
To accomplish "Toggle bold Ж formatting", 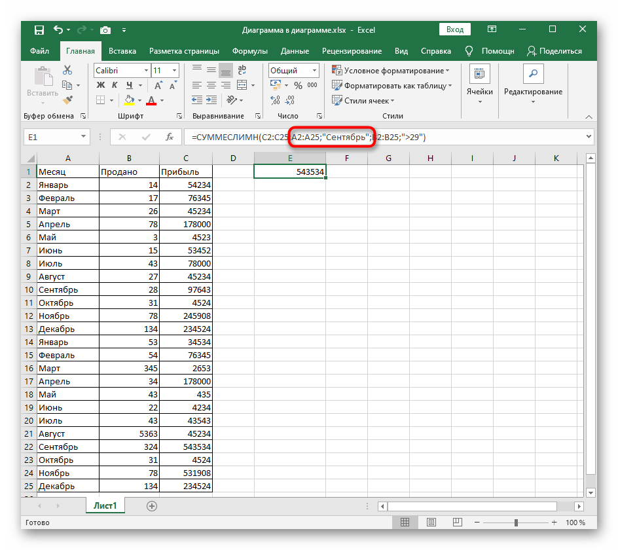I will [x=101, y=85].
